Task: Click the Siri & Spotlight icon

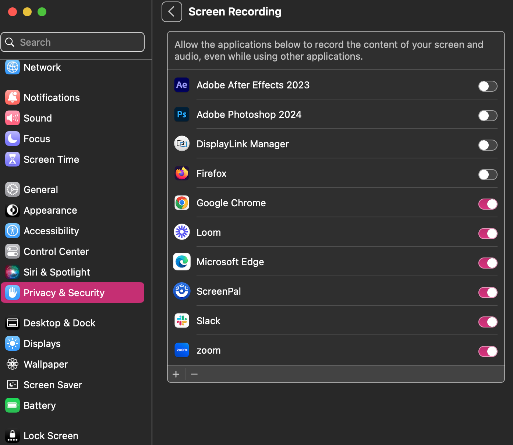Action: (13, 272)
